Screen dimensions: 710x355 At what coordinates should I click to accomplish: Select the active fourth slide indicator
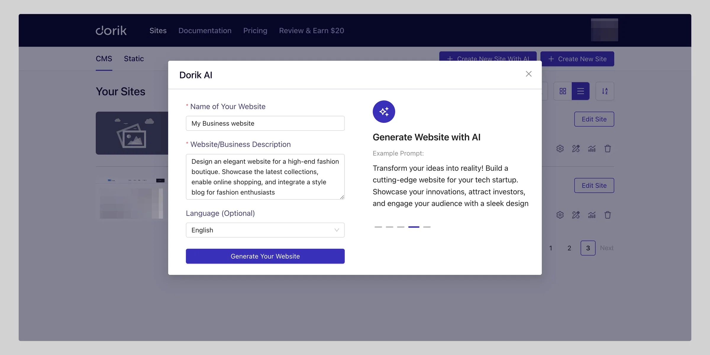(x=414, y=227)
